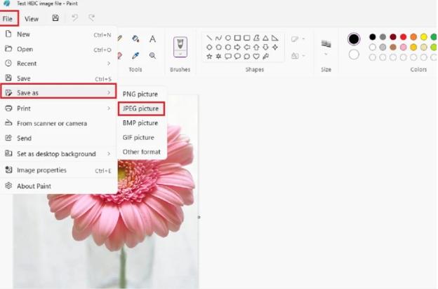Choose the Right triangle shape
Image resolution: width=438 pixels, height=289 pixels.
click(275, 38)
